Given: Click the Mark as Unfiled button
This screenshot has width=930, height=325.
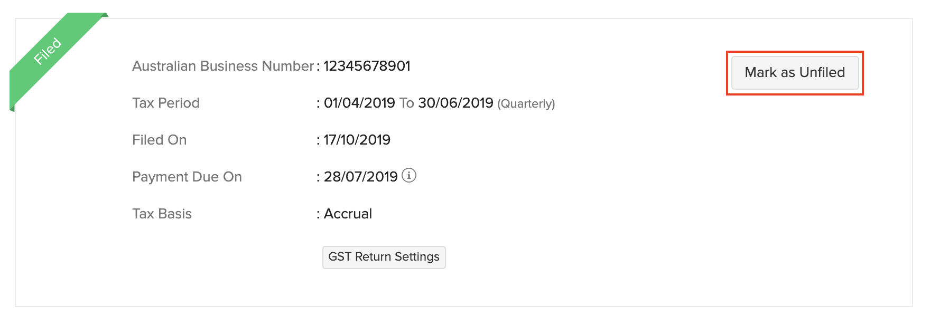Looking at the screenshot, I should tap(794, 73).
